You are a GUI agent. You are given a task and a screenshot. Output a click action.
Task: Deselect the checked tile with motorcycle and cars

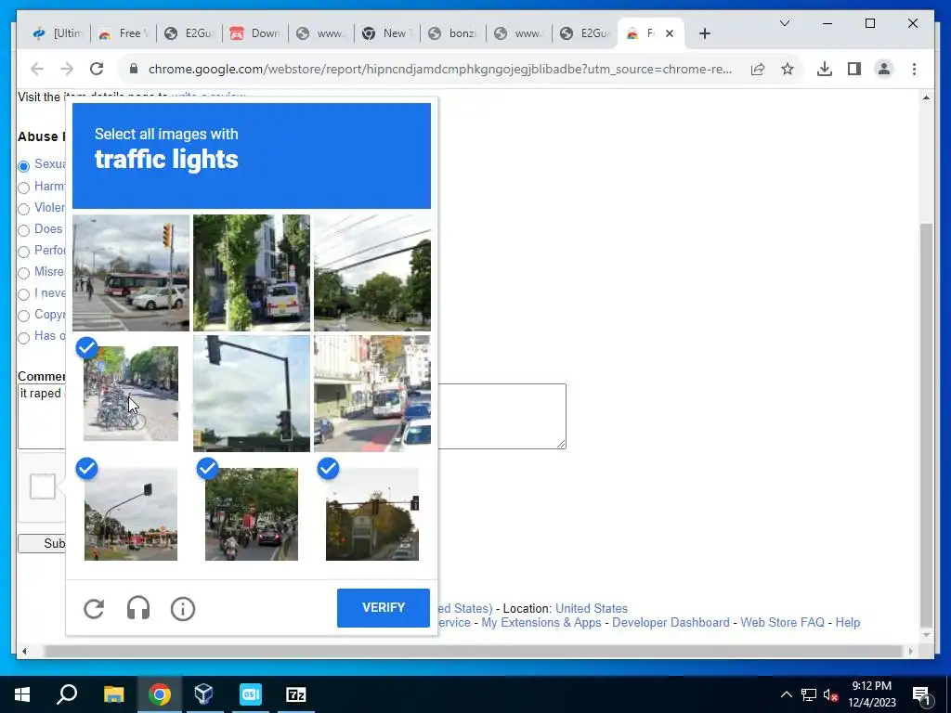[252, 514]
